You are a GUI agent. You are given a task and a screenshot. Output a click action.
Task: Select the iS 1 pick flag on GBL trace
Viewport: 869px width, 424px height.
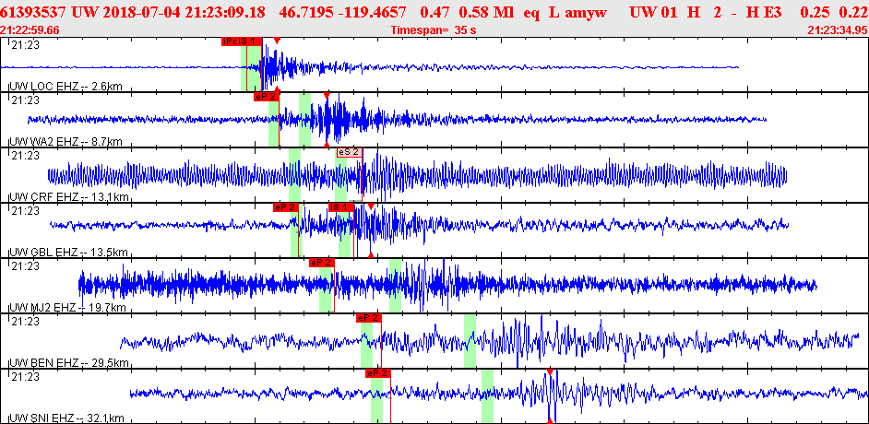341,207
